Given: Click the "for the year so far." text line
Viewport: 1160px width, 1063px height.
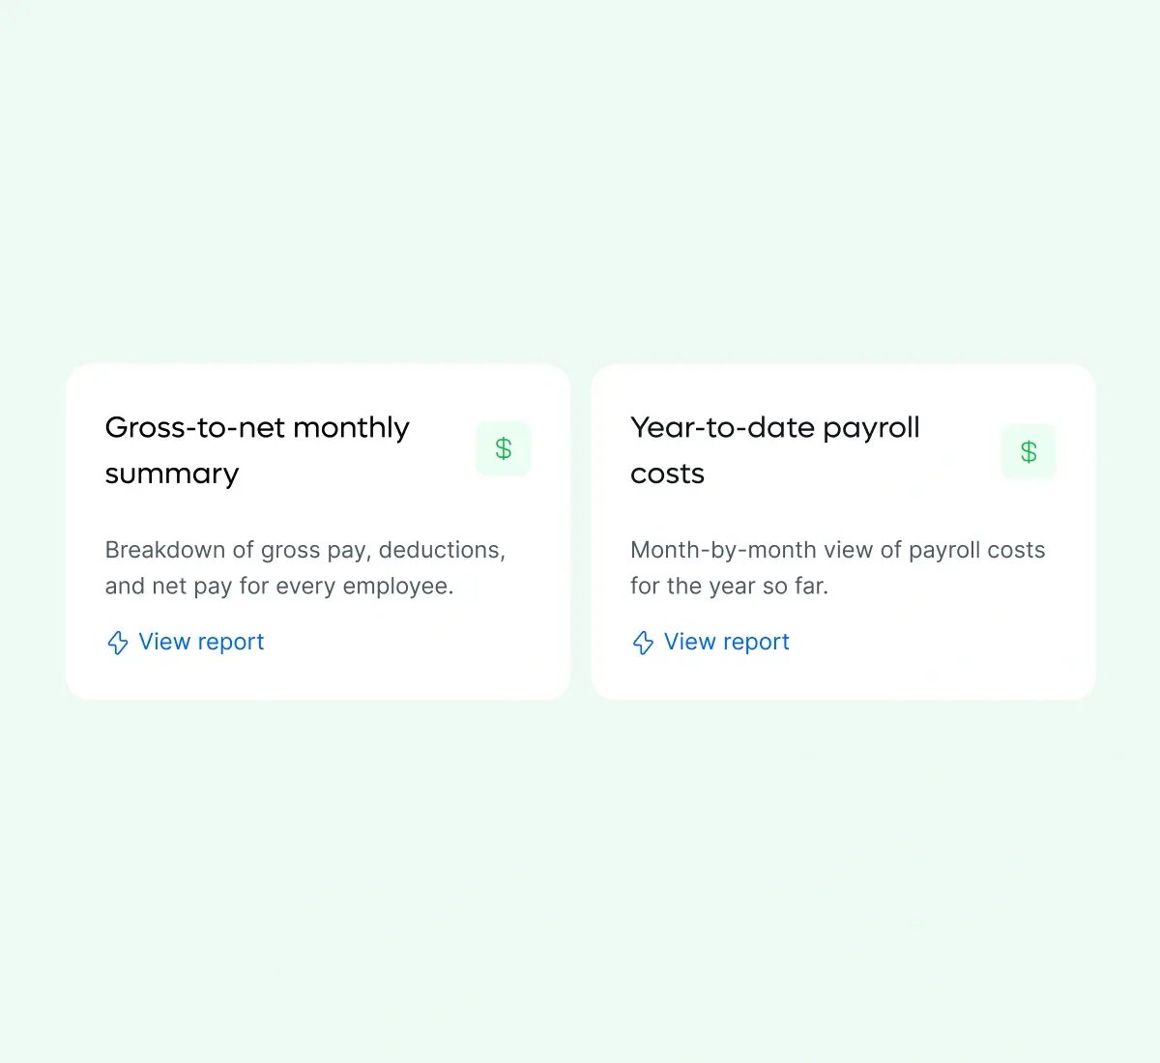Looking at the screenshot, I should (x=729, y=586).
